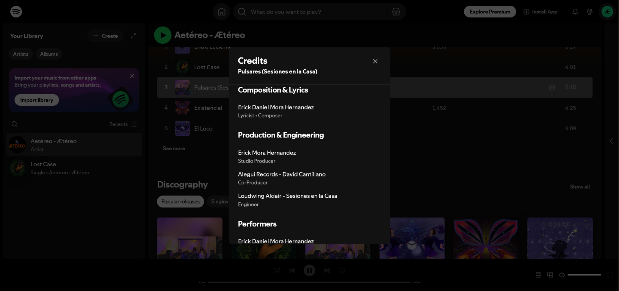The image size is (619, 291).
Task: Expand the right side panel arrow
Action: (x=611, y=141)
